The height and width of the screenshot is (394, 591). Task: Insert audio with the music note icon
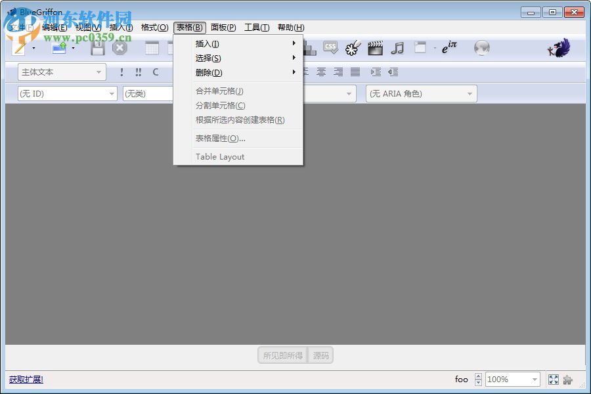click(x=397, y=48)
